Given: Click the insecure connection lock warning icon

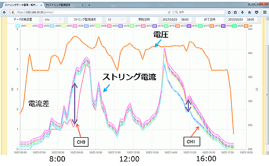Looking at the screenshot, I should (x=13, y=13).
